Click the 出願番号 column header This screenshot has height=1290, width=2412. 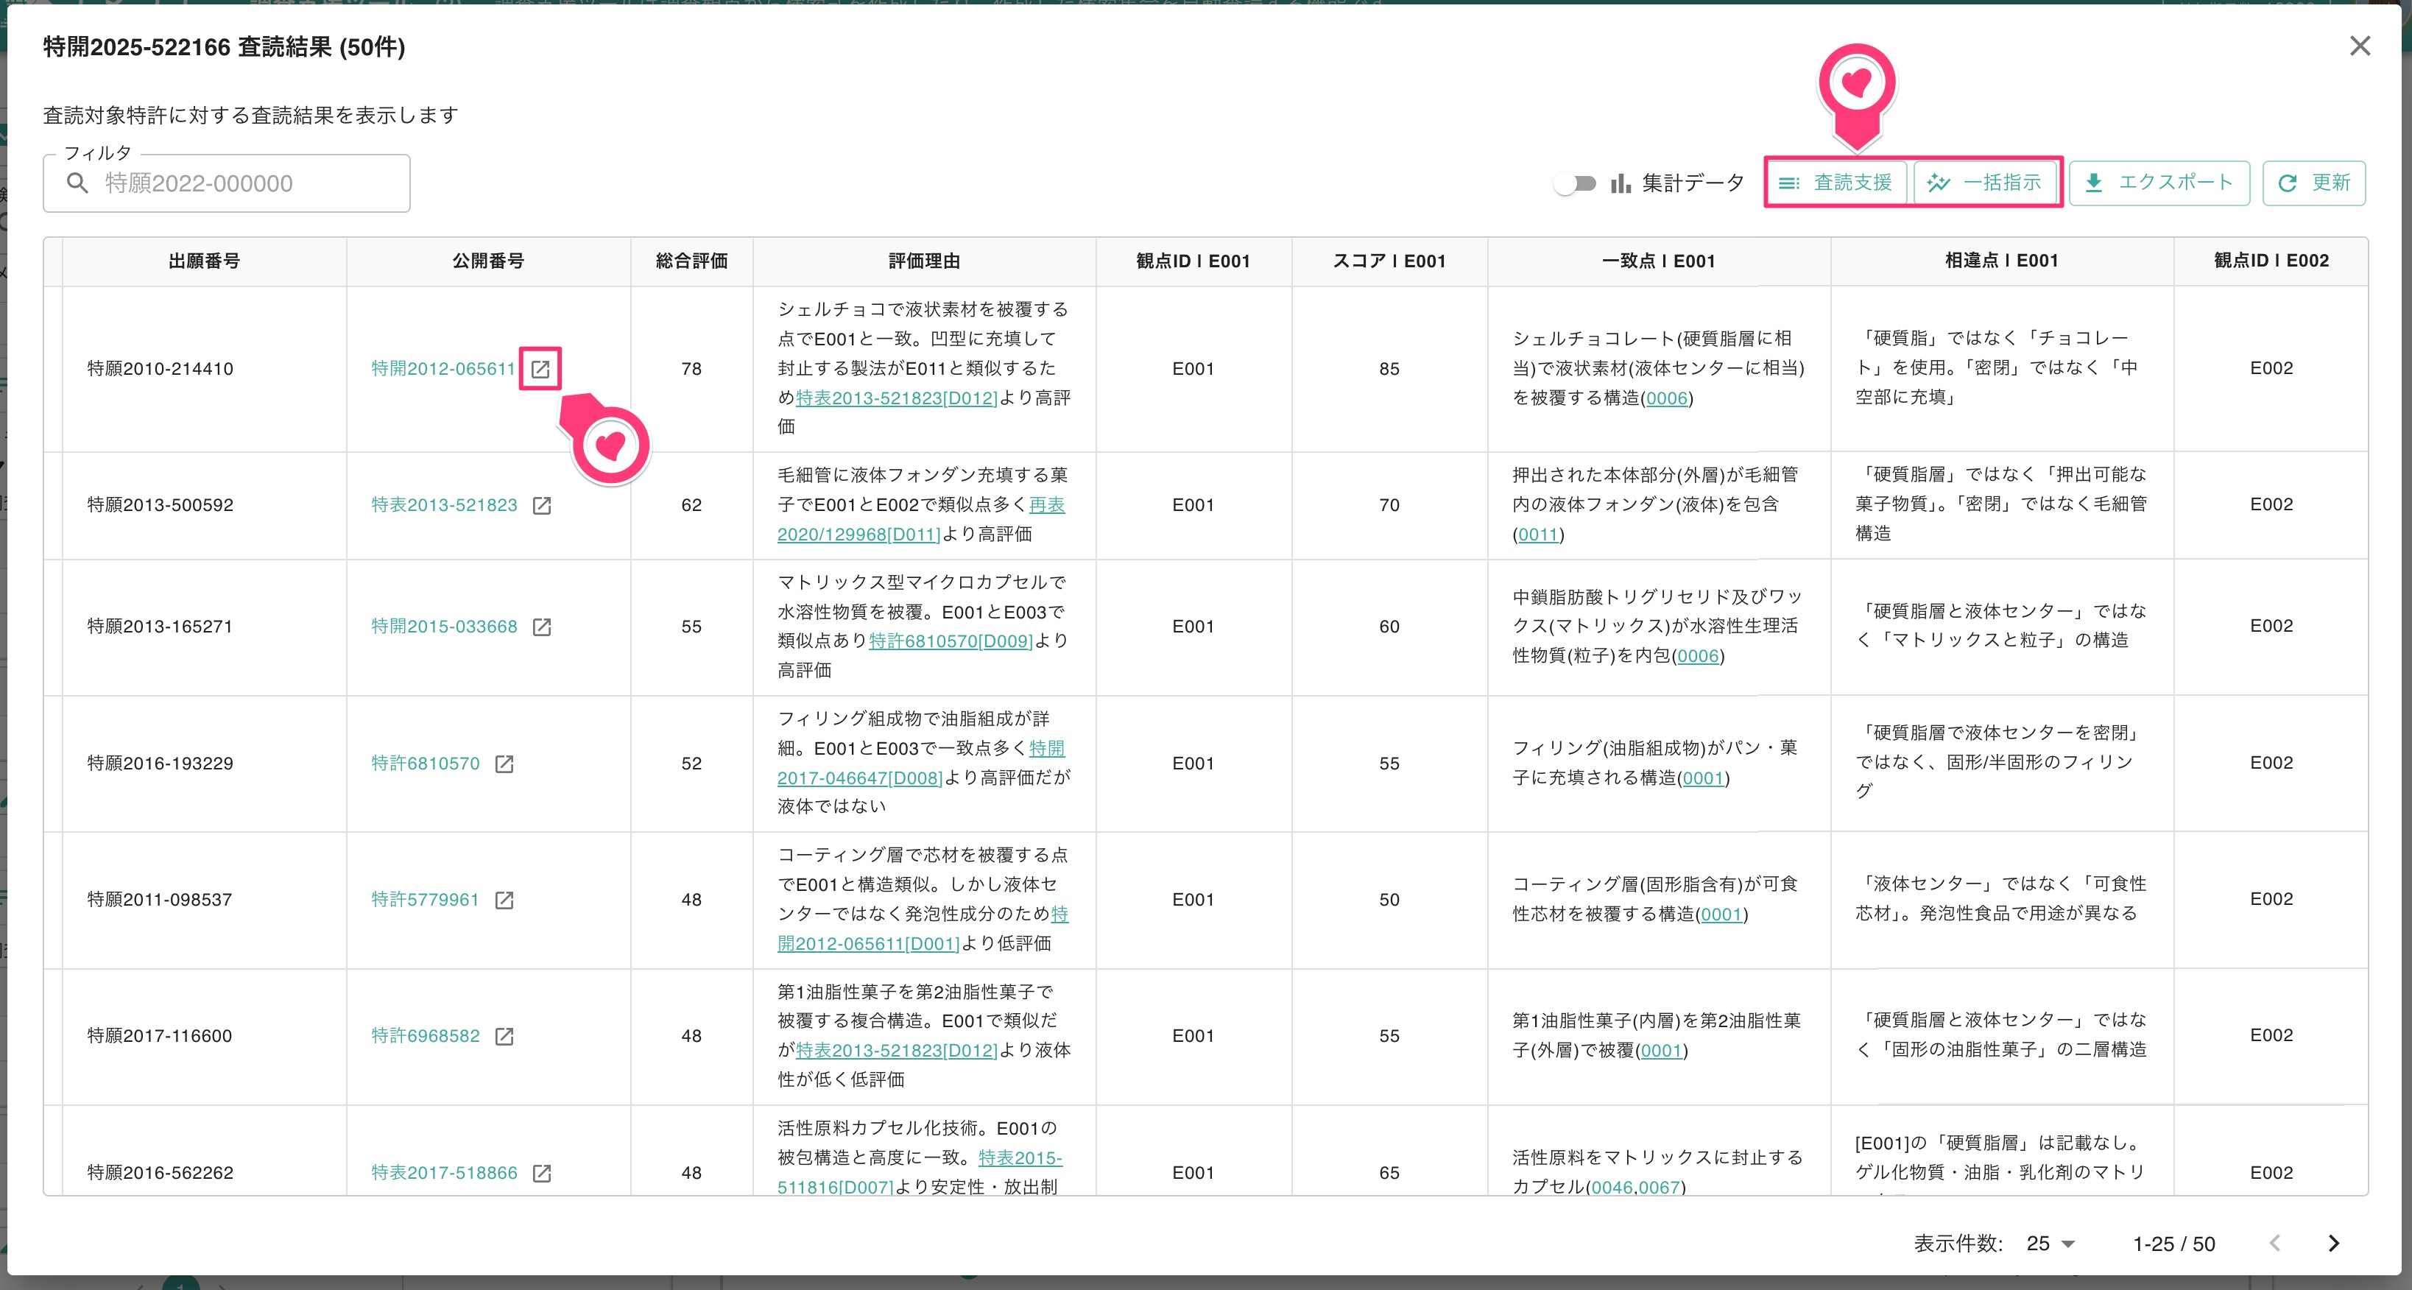coord(204,261)
